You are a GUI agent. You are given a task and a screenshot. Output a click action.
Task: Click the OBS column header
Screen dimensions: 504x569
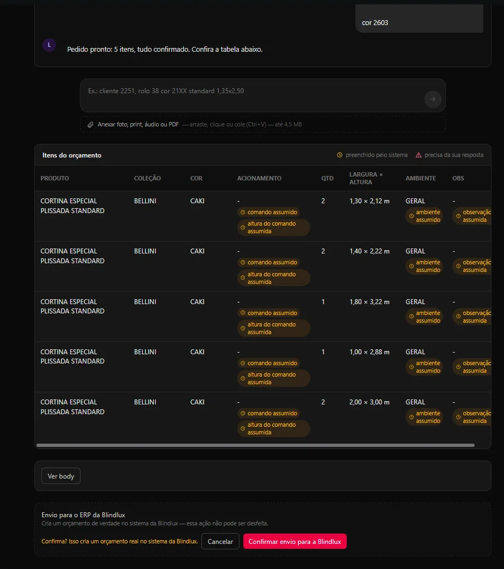(458, 178)
